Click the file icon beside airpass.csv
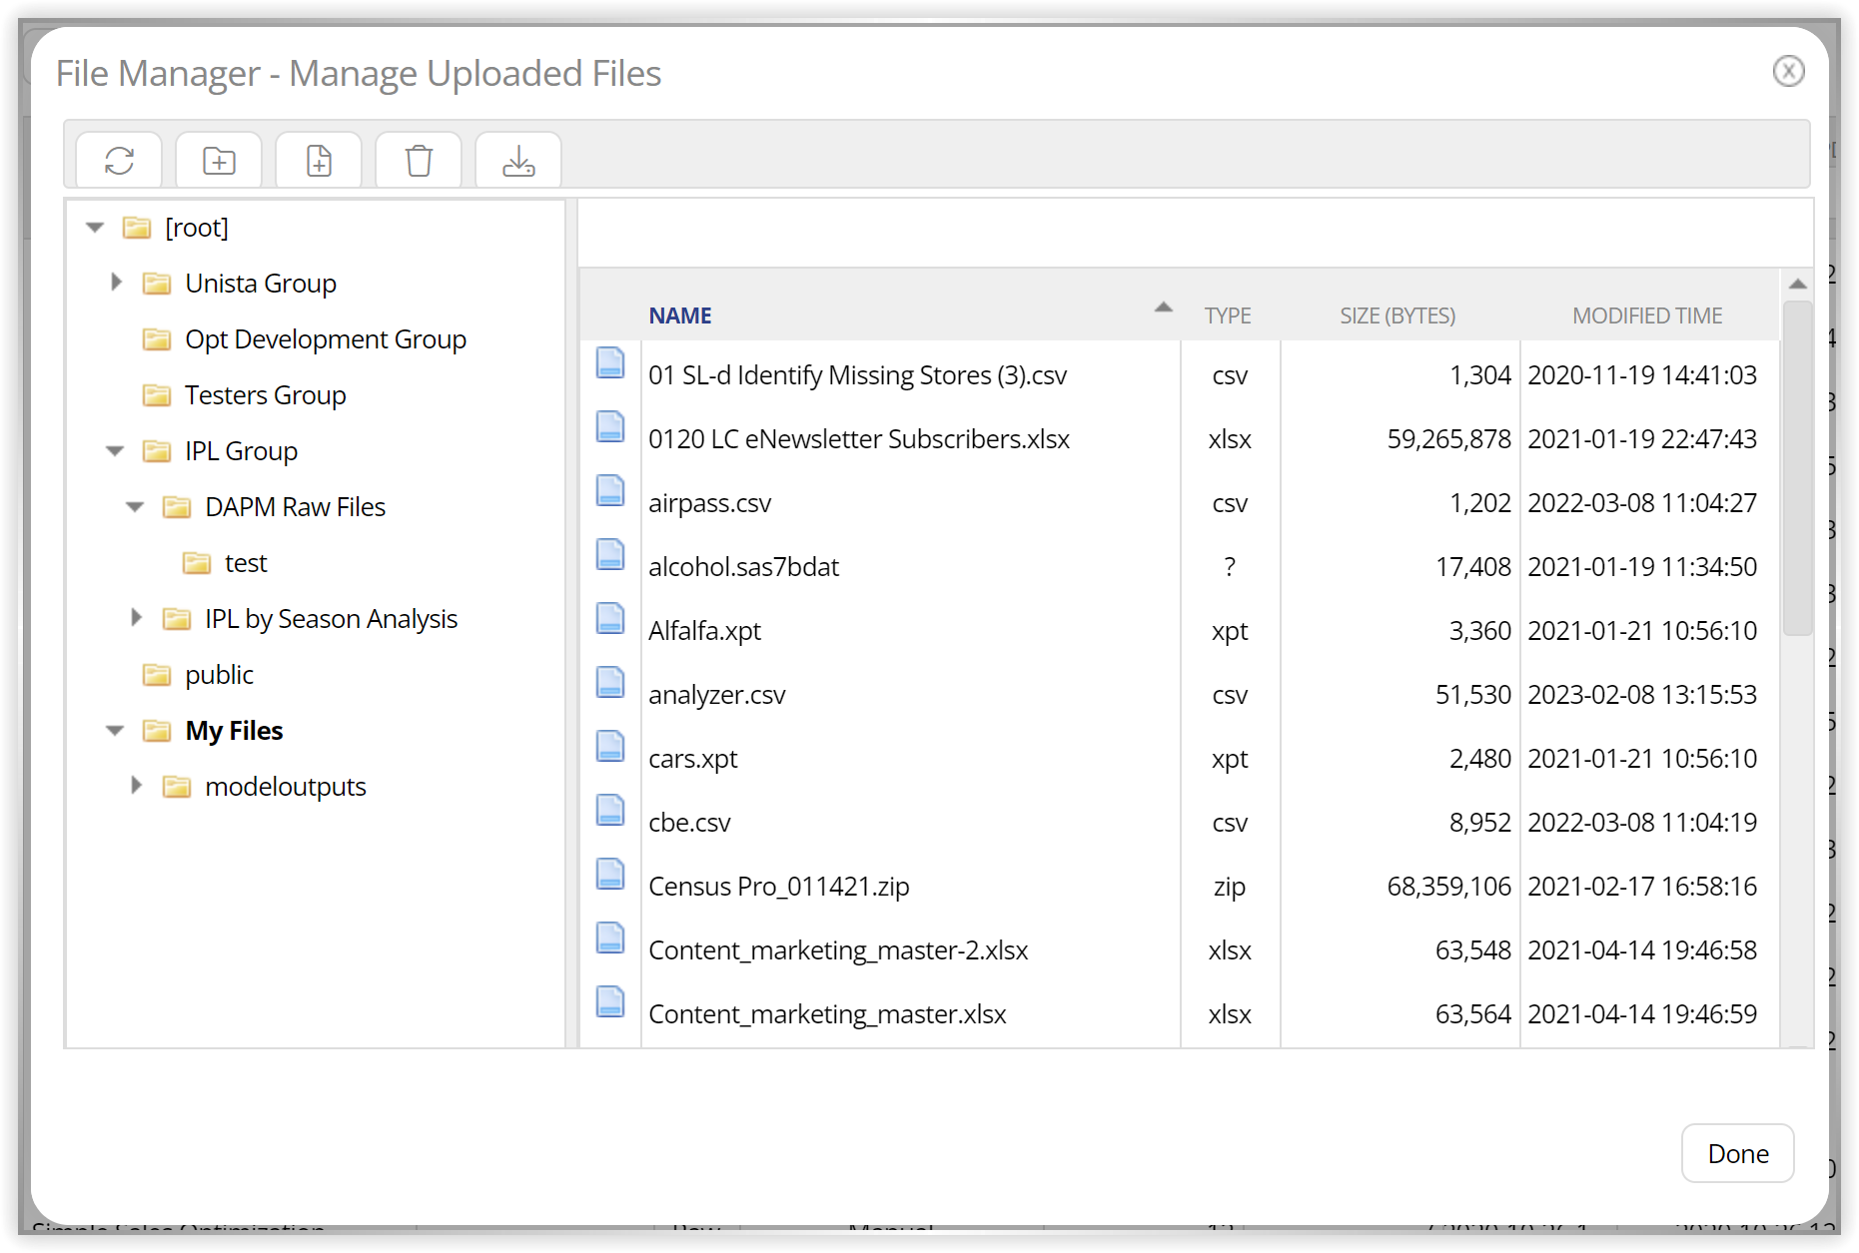The image size is (1859, 1253). pos(610,491)
